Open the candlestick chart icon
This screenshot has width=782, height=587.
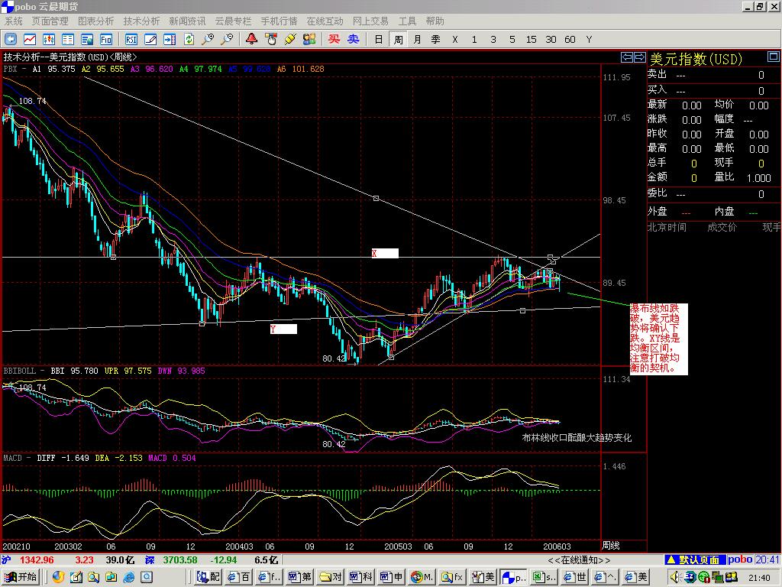pyautogui.click(x=49, y=39)
